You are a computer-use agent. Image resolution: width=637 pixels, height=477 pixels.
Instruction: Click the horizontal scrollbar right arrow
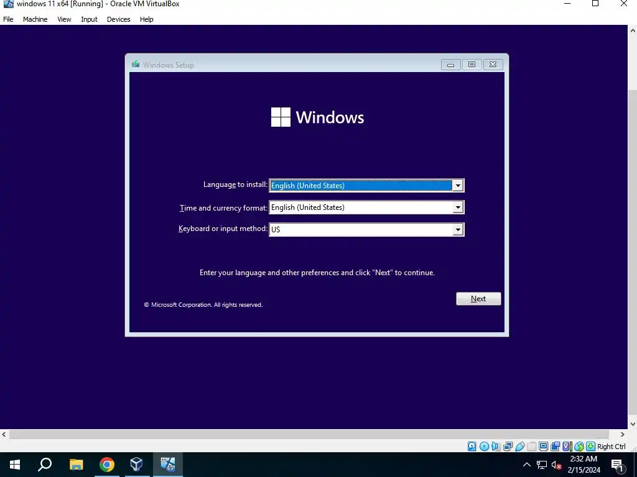tap(622, 434)
